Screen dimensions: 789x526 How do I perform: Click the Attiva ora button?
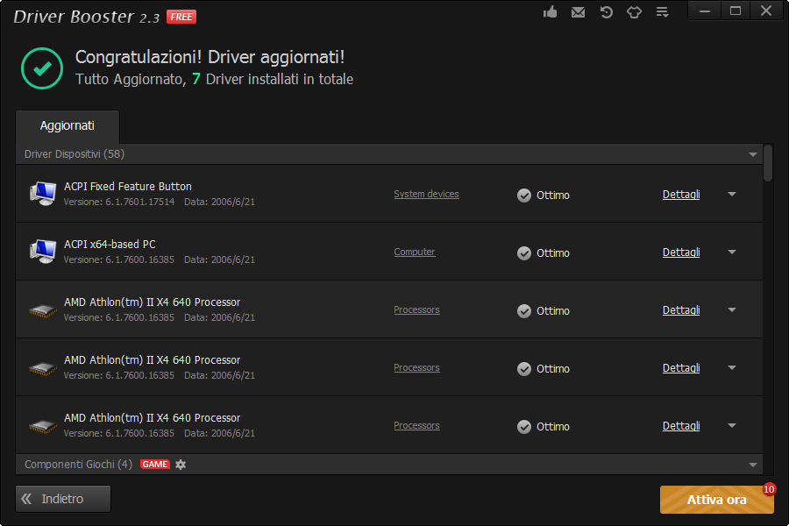coord(716,500)
